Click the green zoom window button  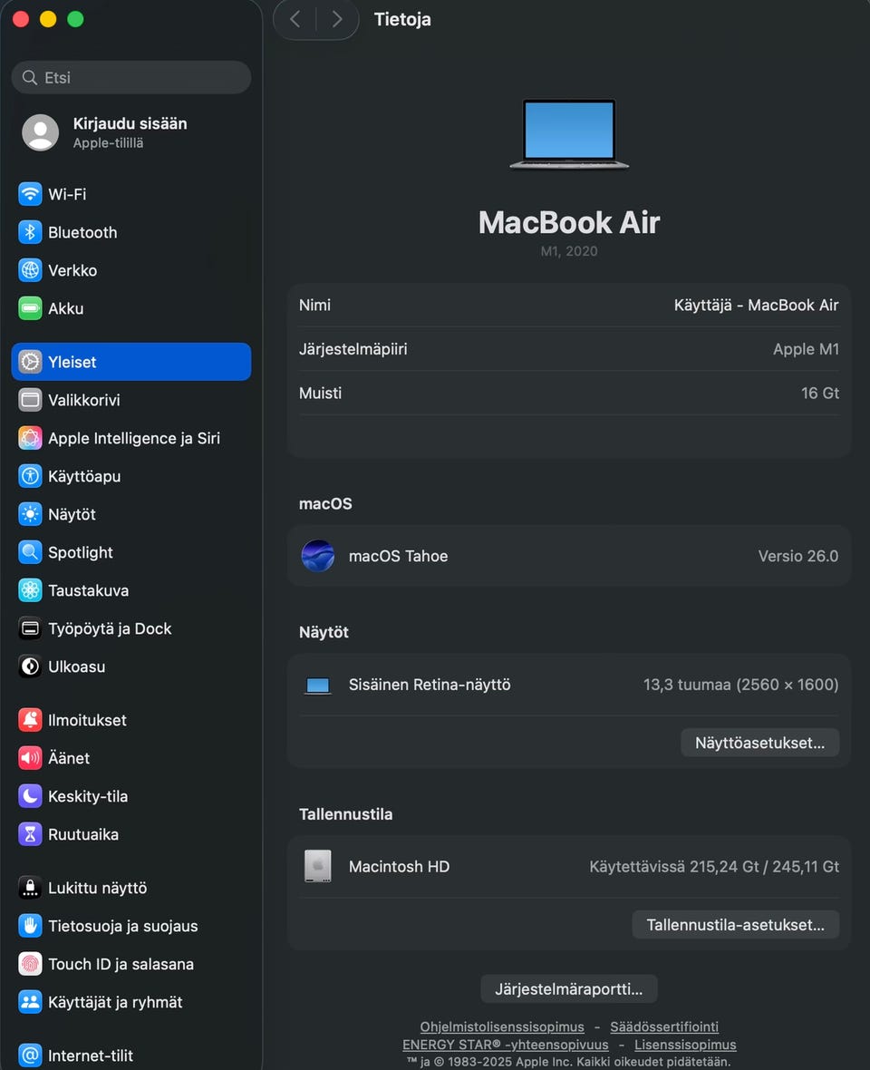click(x=76, y=19)
